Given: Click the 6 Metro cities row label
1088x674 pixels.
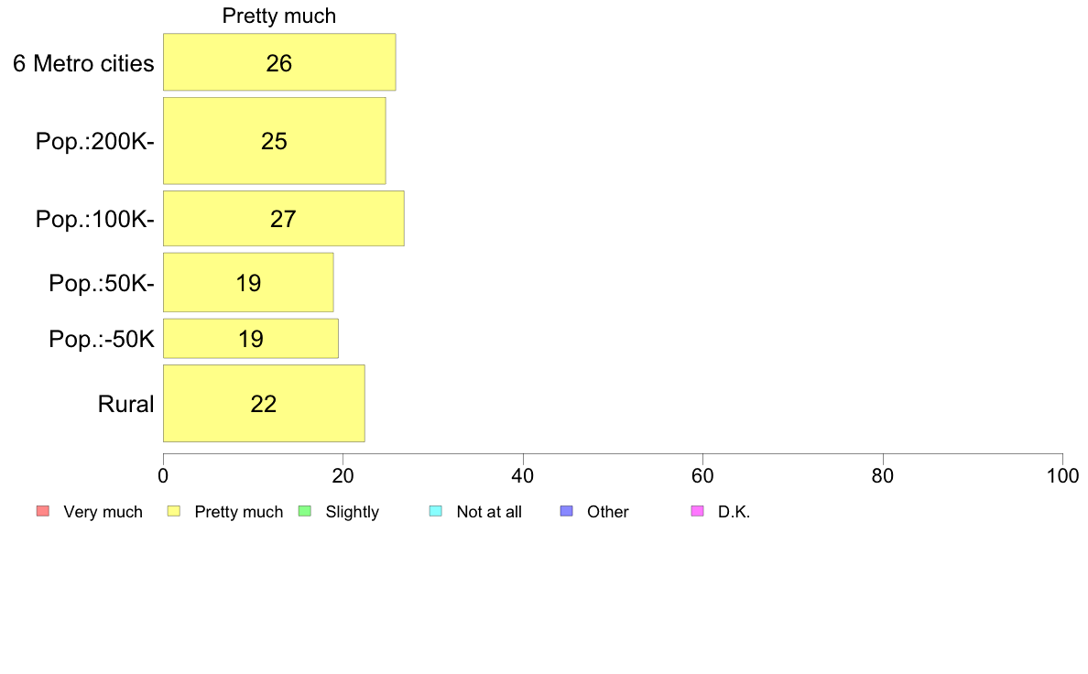Looking at the screenshot, I should 83,63.
